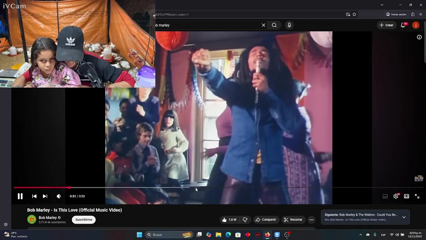The height and width of the screenshot is (240, 426).
Task: Open the account avatar menu
Action: point(416,25)
